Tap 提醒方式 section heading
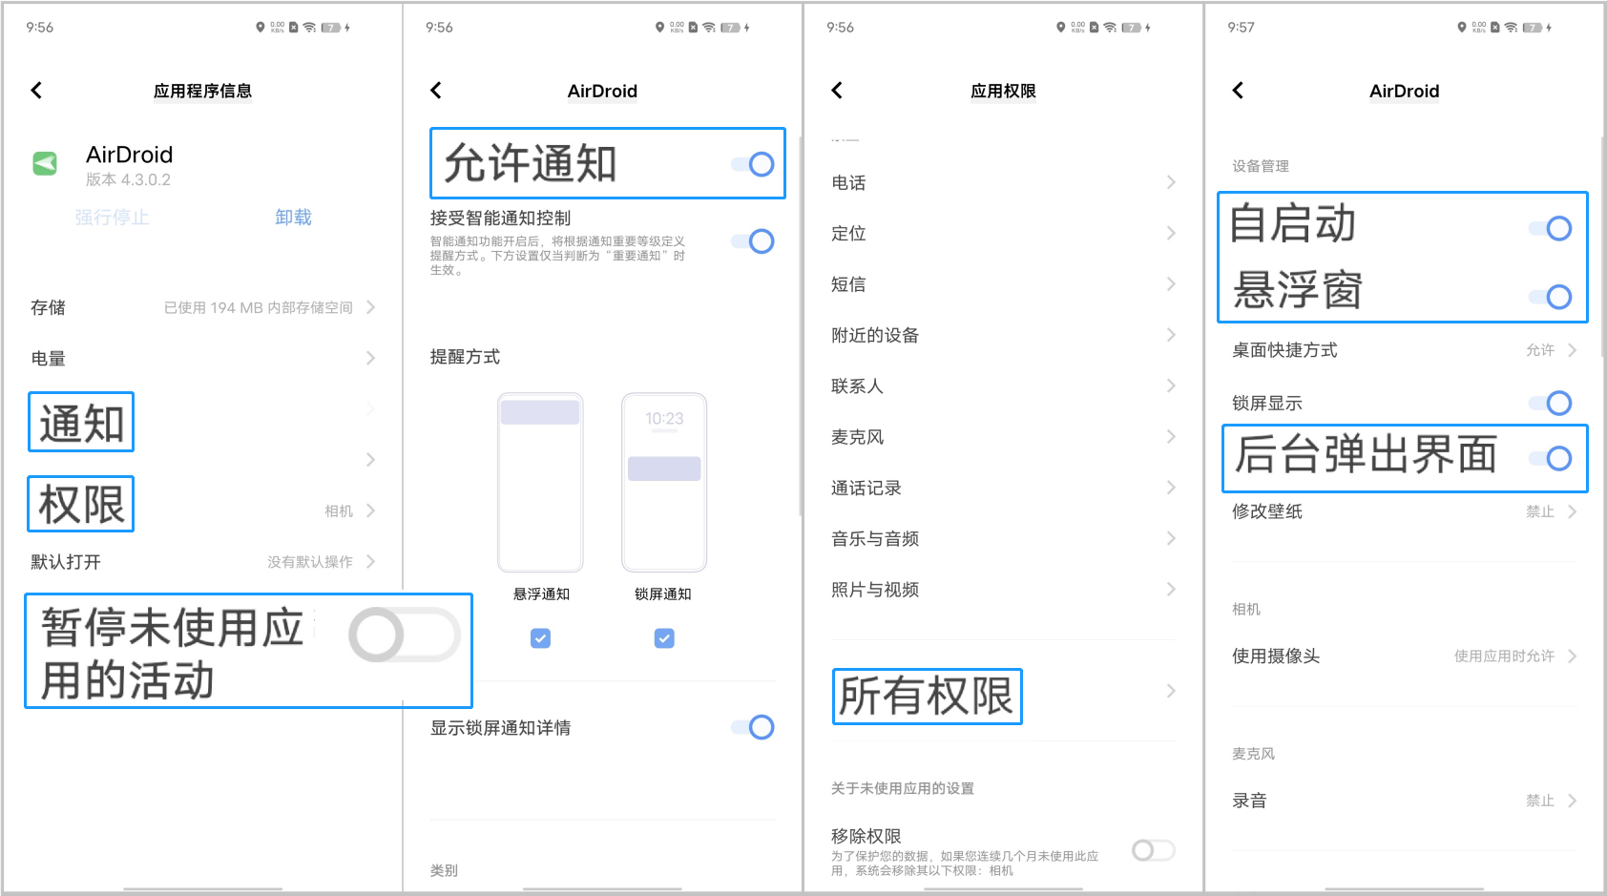The image size is (1607, 896). click(465, 357)
